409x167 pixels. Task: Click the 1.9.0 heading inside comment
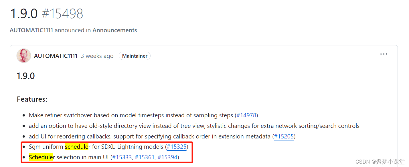click(26, 76)
